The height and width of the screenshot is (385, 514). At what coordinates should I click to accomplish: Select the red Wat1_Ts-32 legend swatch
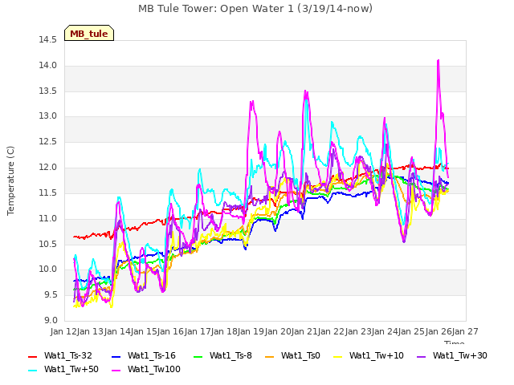point(32,356)
